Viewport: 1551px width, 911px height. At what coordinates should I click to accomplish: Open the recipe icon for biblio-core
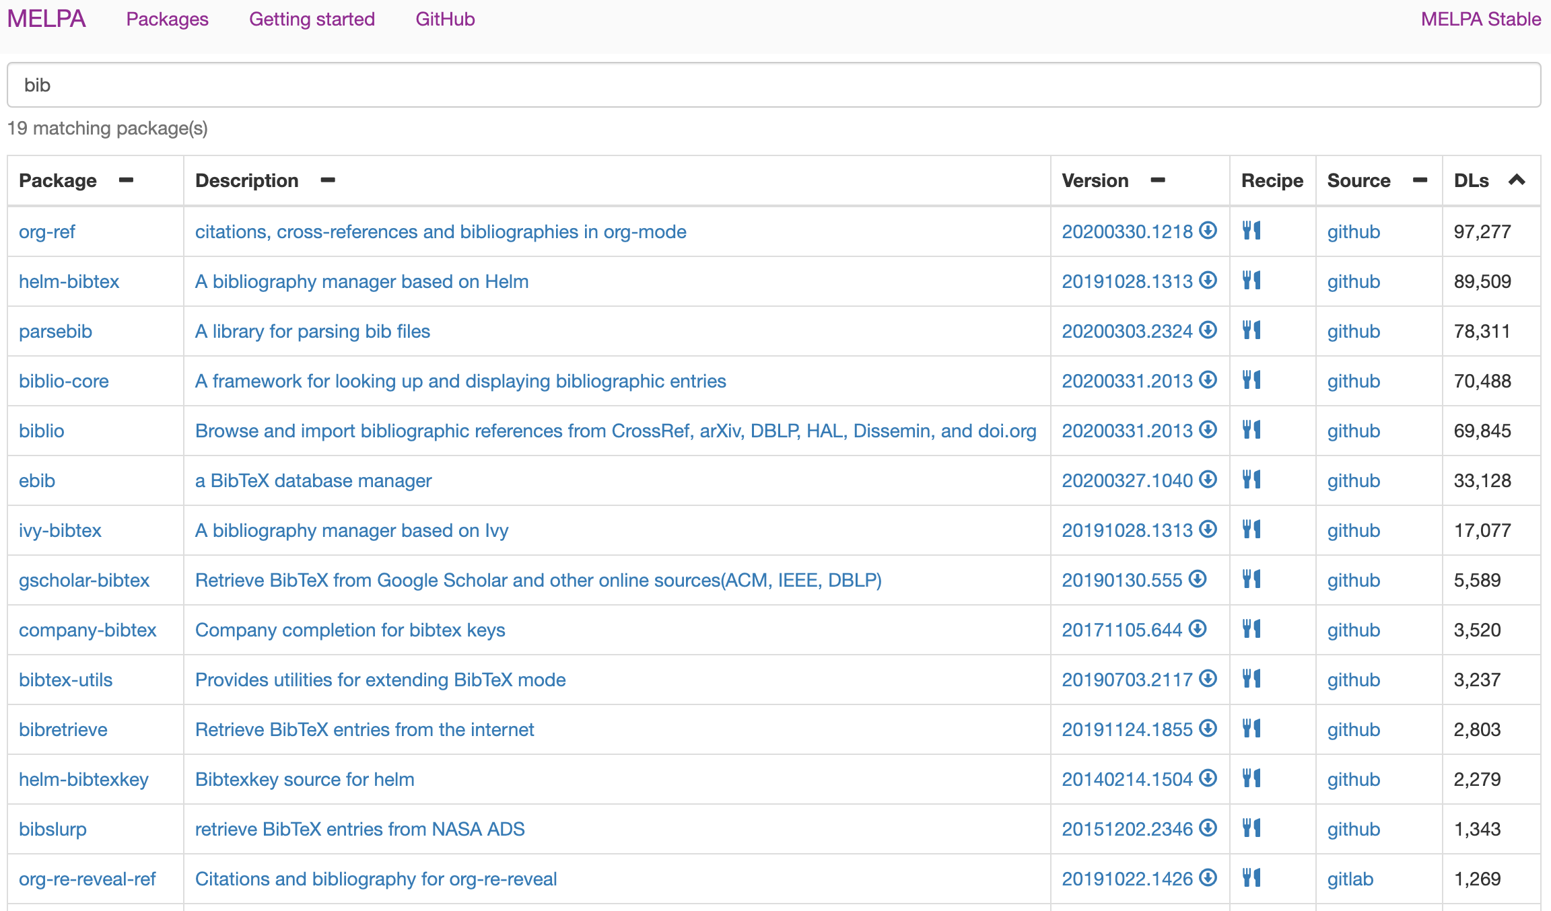click(1251, 380)
